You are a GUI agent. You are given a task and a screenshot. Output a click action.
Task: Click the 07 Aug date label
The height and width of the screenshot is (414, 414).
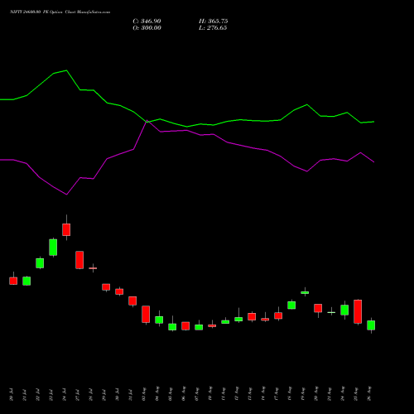point(197,395)
